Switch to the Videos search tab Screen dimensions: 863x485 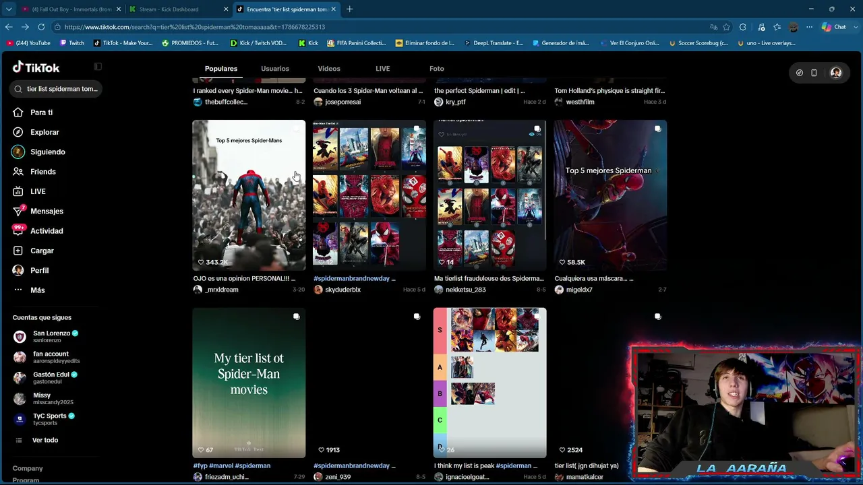[329, 69]
